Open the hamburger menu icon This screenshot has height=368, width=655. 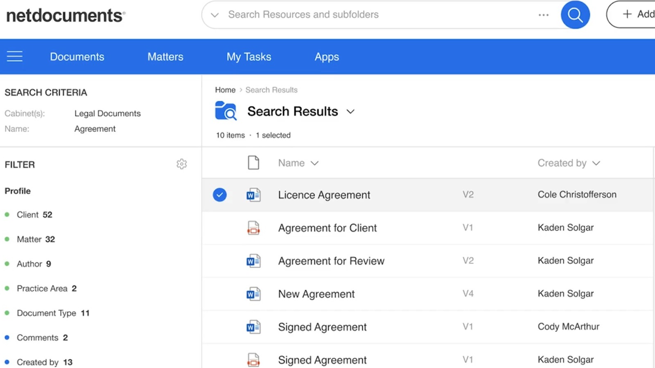pyautogui.click(x=15, y=56)
